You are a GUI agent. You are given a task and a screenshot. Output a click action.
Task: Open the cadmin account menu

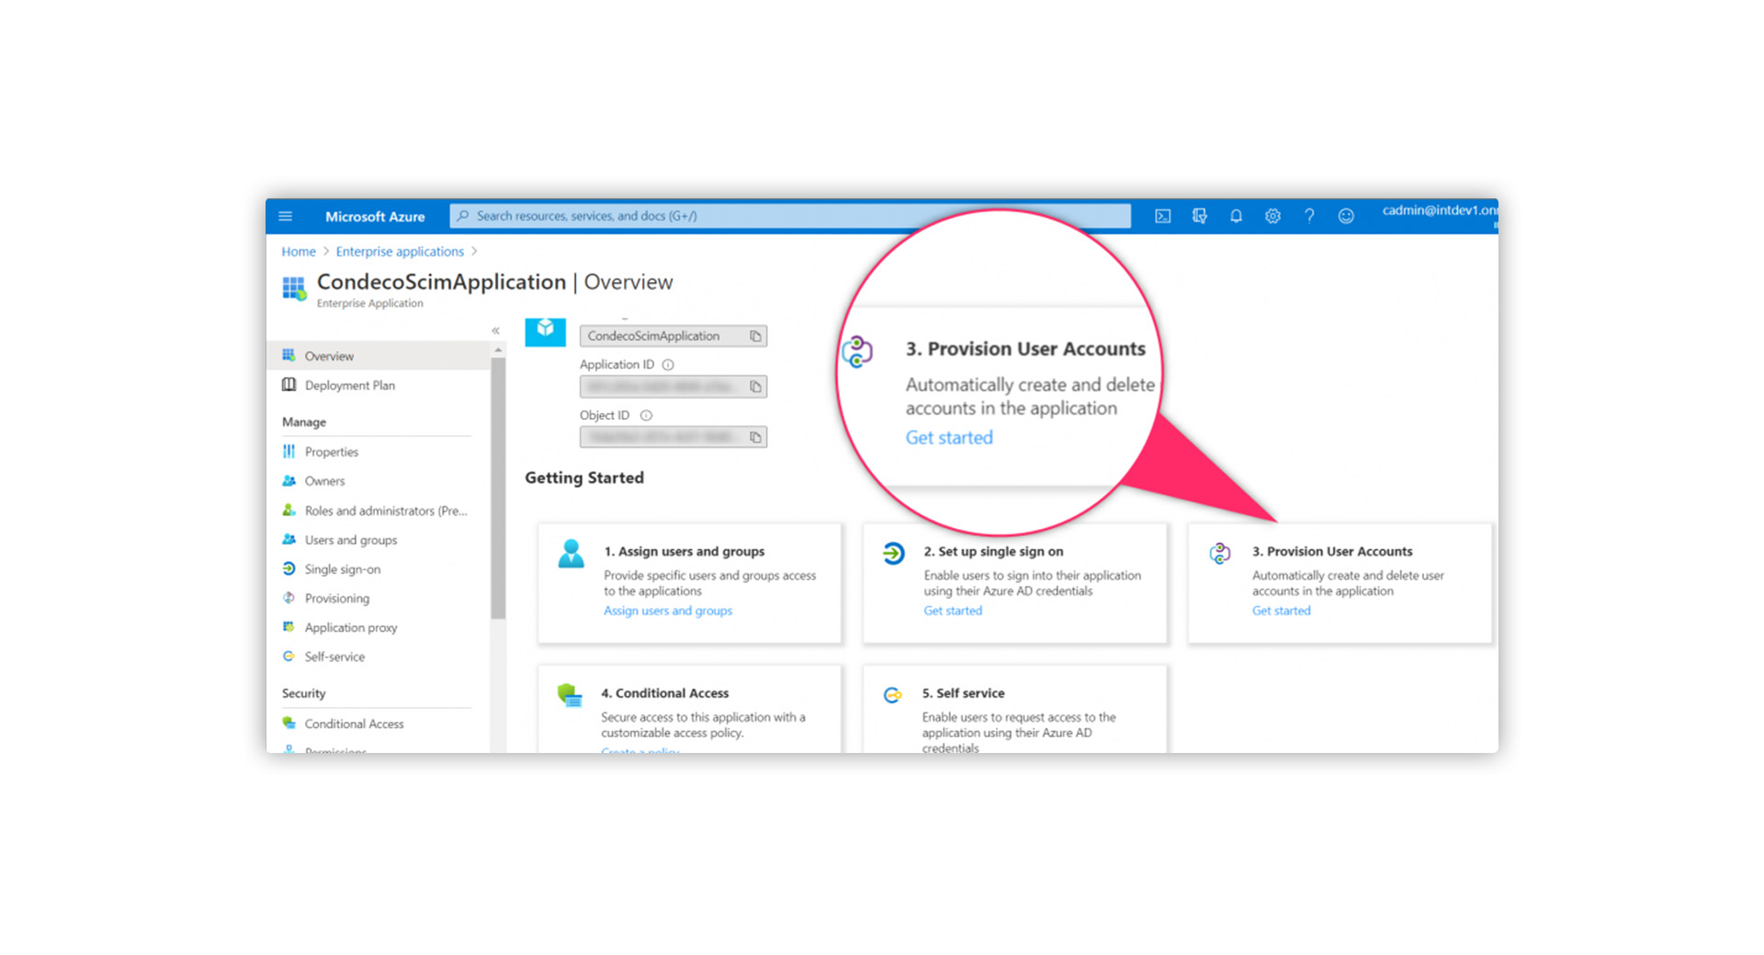[x=1439, y=213]
